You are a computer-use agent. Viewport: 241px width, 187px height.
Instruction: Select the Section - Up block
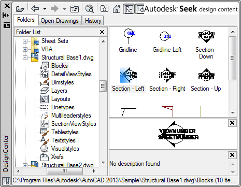(206, 75)
